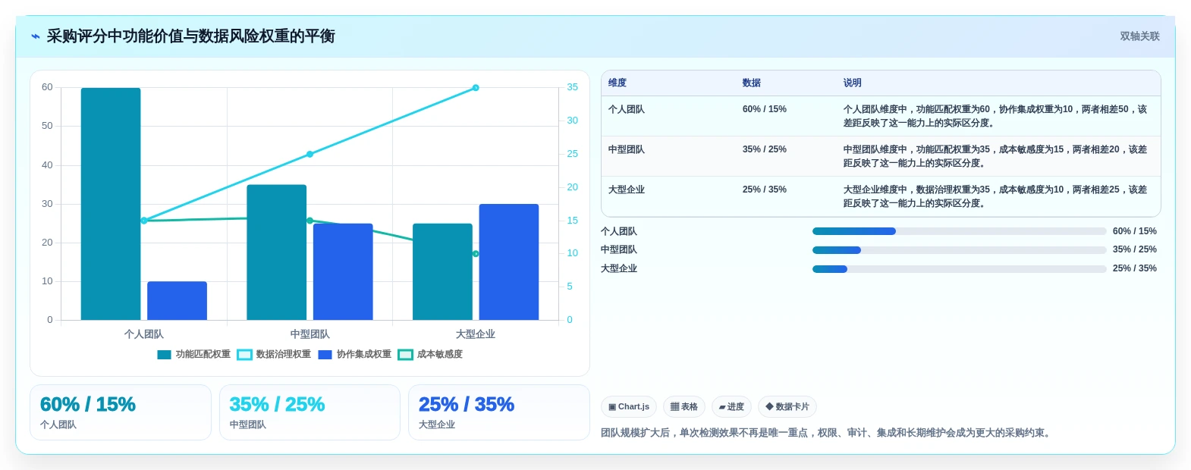The width and height of the screenshot is (1191, 470).
Task: Toggle the 功能匹配权重 legend swatch
Action: 164,355
